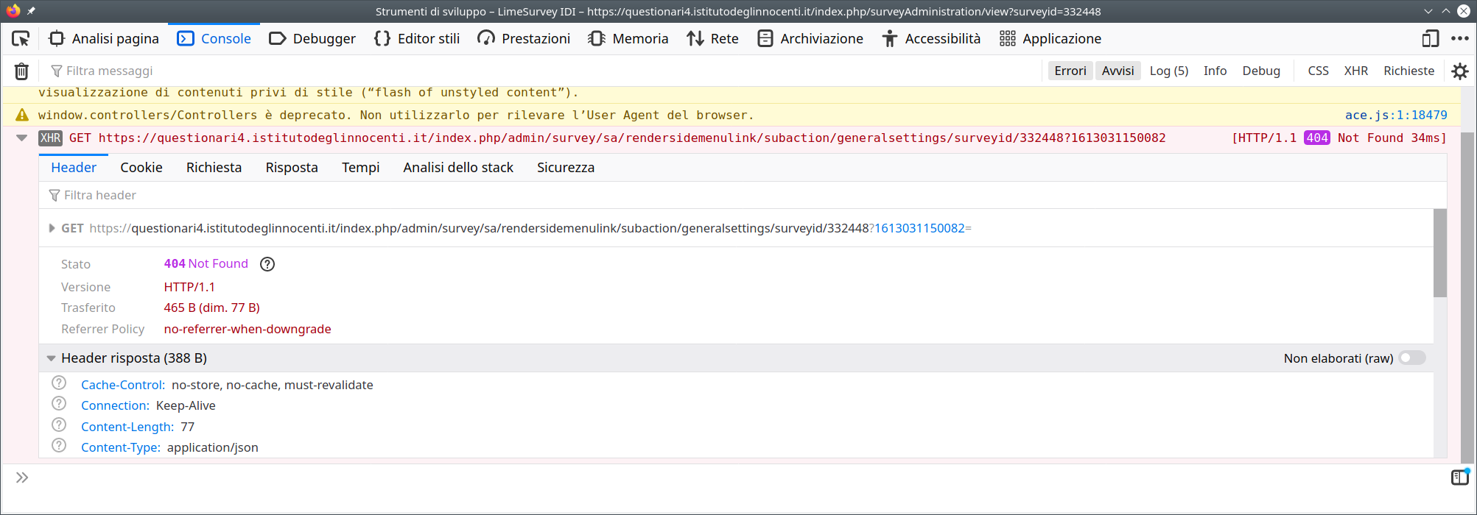Open the ace.js:1:18479 source link
Image resolution: width=1477 pixels, height=515 pixels.
click(x=1395, y=115)
